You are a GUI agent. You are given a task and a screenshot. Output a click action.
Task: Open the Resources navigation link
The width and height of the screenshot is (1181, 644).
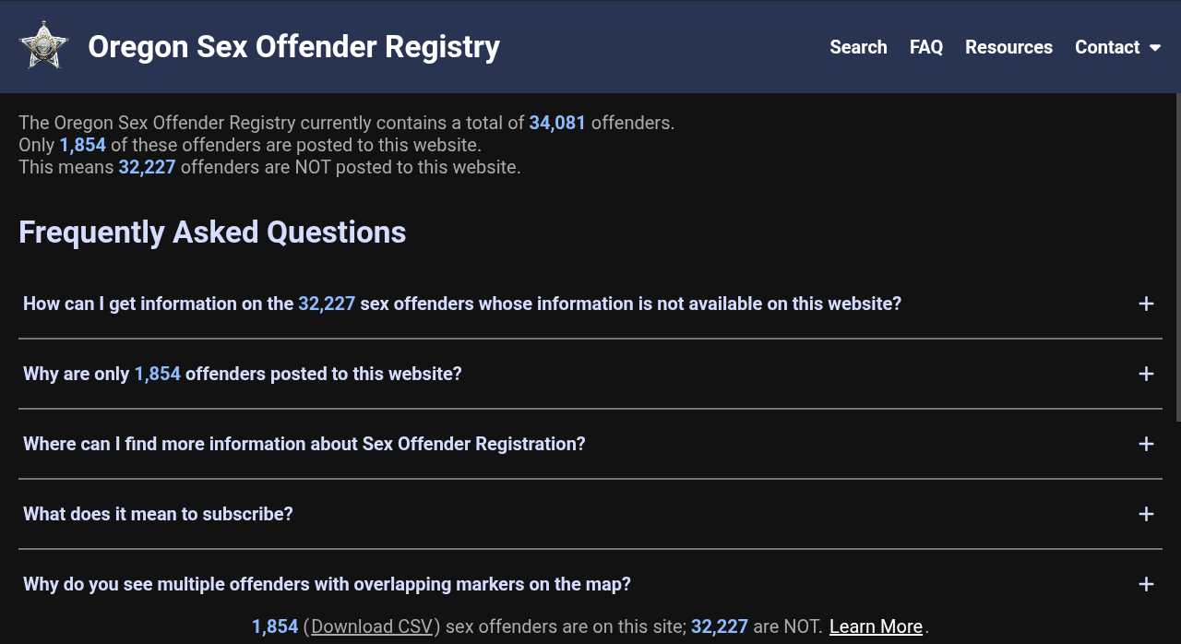tap(1008, 47)
